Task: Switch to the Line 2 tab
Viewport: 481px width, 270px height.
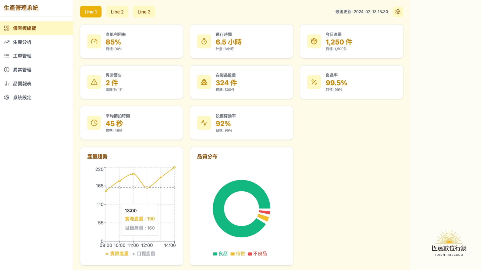Action: point(117,11)
